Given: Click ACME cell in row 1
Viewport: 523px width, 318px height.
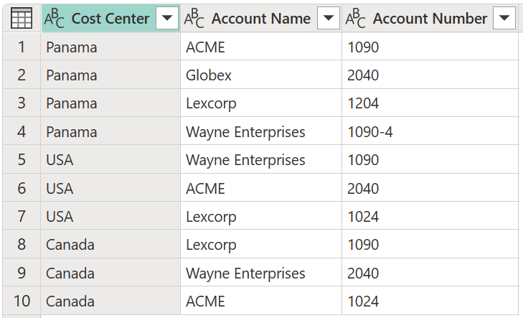Looking at the screenshot, I should [261, 47].
